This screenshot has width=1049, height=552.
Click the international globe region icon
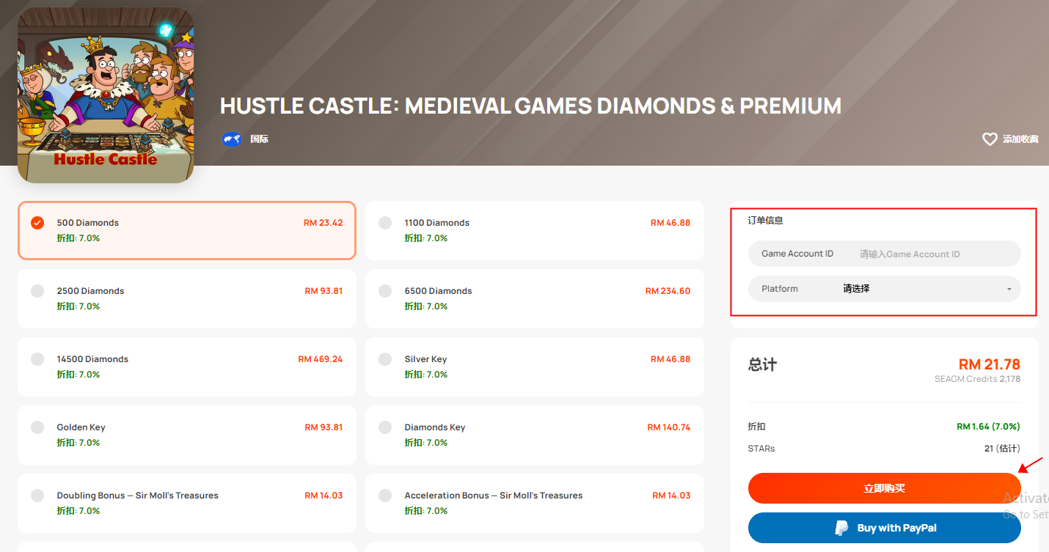click(x=232, y=139)
